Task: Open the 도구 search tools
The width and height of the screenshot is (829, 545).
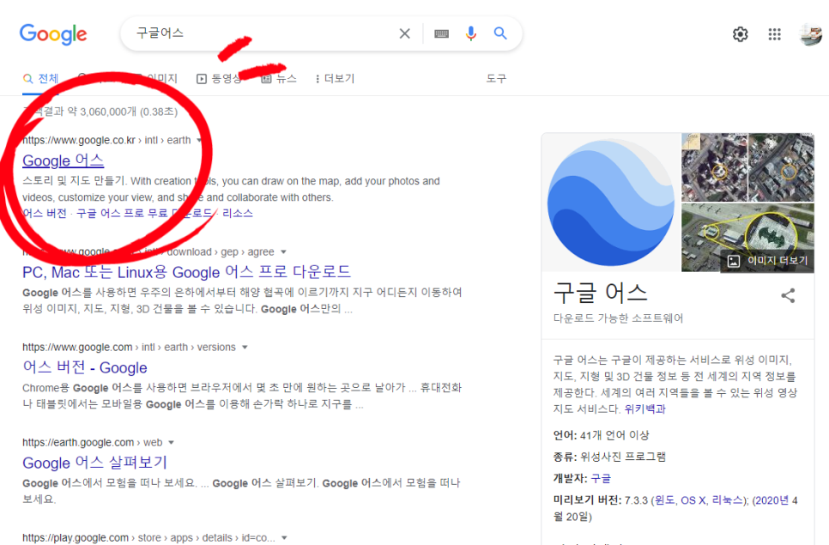Action: 496,79
